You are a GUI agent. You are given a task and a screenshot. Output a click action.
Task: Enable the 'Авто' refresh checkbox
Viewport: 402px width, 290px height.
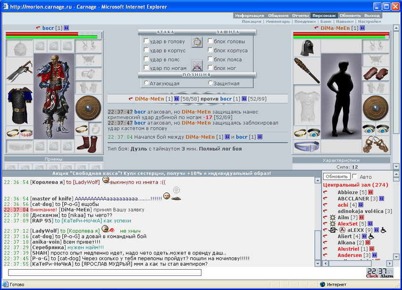[355, 176]
